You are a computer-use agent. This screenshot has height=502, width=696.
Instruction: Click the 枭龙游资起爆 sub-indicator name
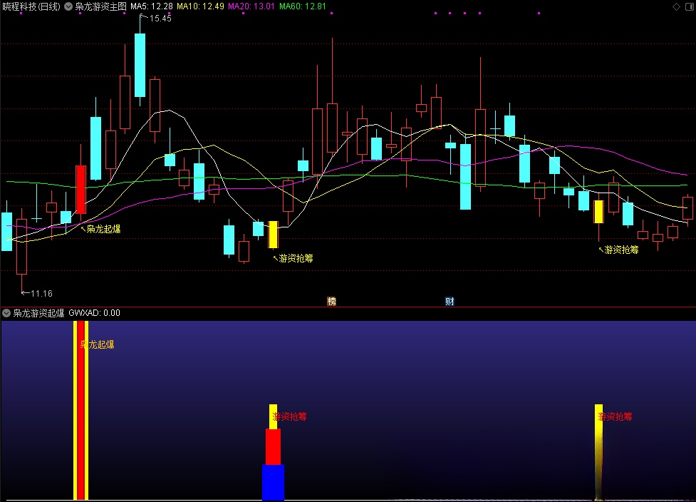pyautogui.click(x=38, y=312)
